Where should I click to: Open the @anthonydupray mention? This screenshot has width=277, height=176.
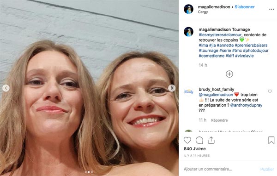point(246,105)
